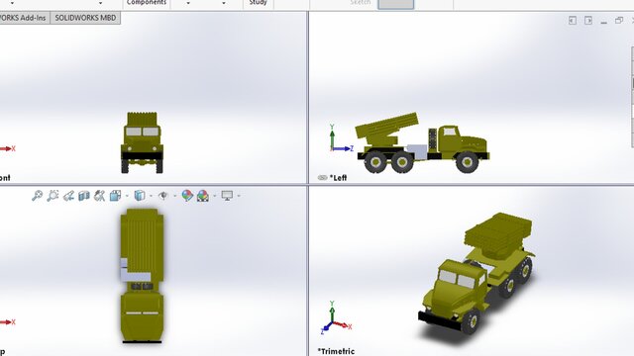Expand the View Orientation dropdown arrow
Viewport: 634px width, 356px height.
point(127,196)
